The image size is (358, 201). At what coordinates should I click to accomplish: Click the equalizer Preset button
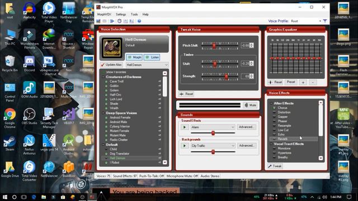pos(291,82)
